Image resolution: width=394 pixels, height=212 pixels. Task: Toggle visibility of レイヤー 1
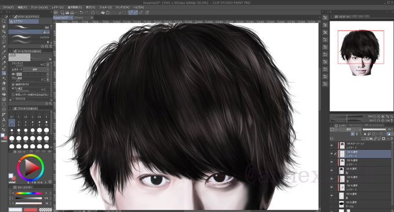(x=331, y=162)
